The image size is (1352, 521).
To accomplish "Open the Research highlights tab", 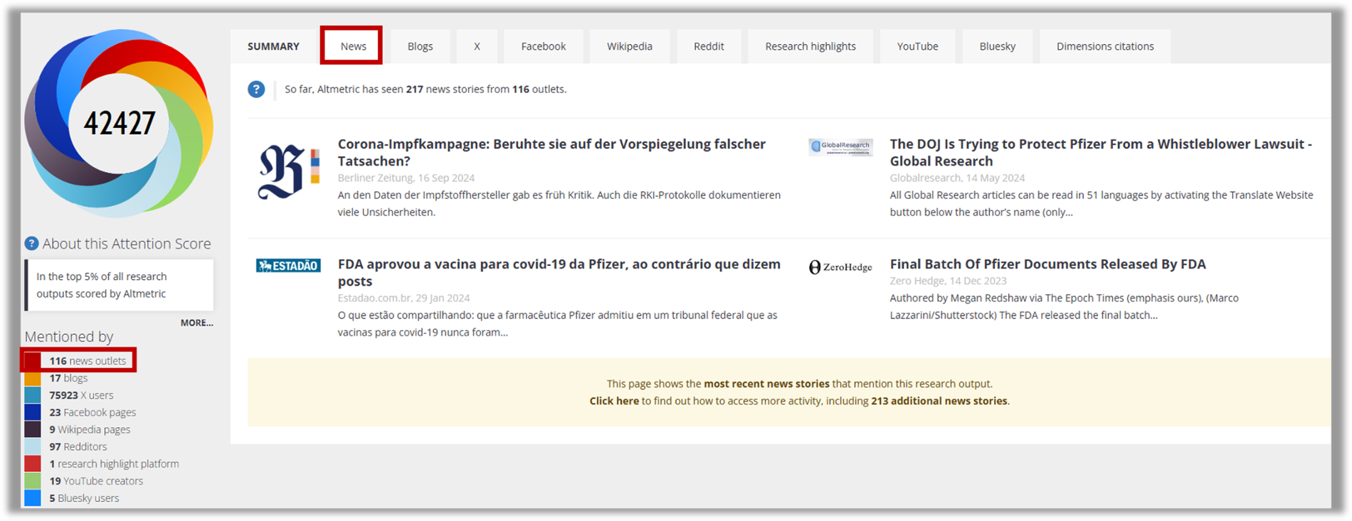I will coord(810,46).
